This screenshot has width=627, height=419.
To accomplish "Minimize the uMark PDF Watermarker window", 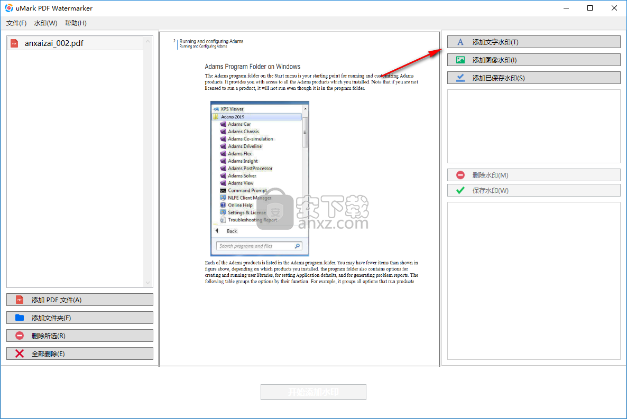I will [566, 8].
